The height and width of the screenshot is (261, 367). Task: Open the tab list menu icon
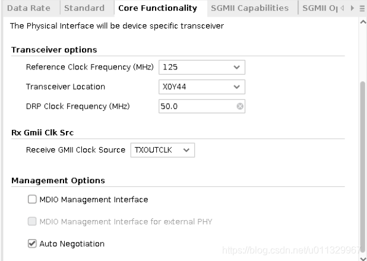click(362, 8)
